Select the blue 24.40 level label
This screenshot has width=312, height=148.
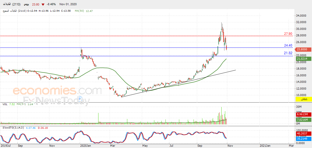tap(288, 45)
